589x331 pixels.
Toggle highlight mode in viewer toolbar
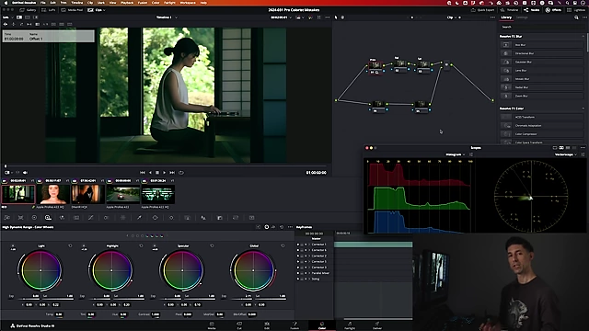coord(36,17)
